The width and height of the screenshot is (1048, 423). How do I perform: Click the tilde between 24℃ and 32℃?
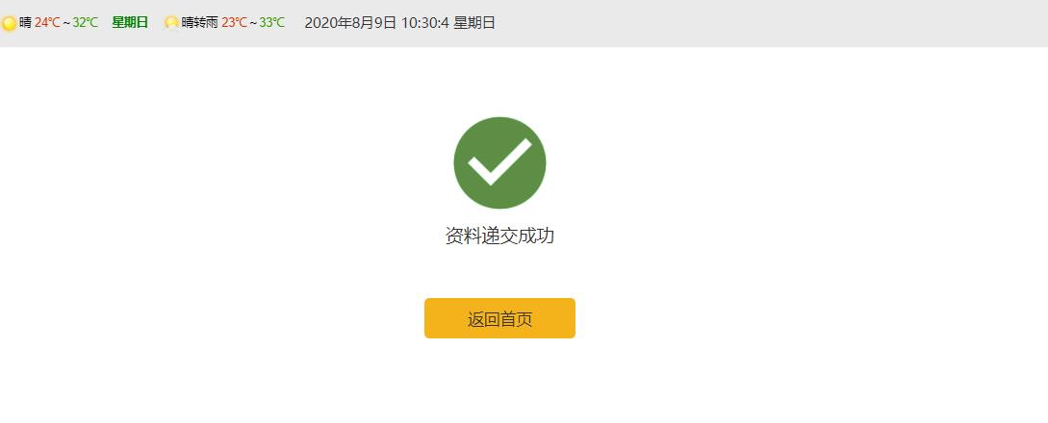coord(66,23)
